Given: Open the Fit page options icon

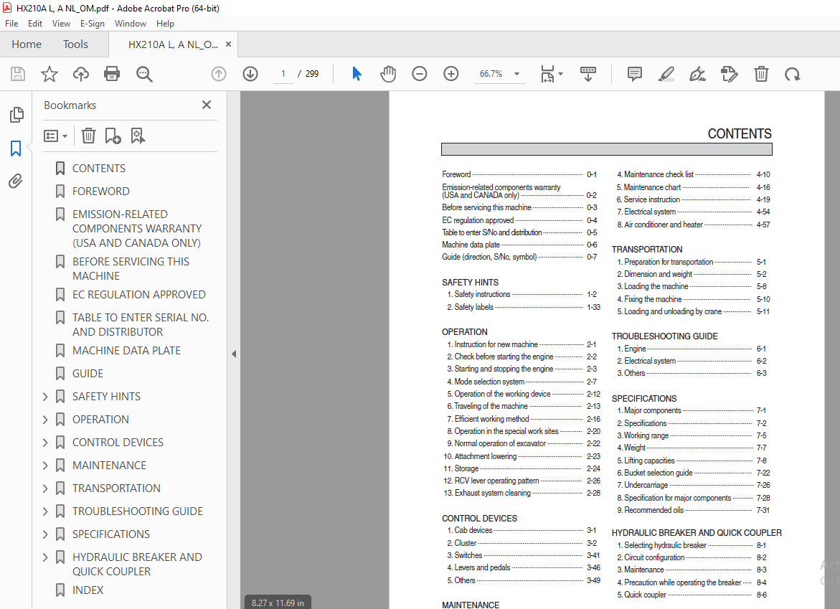Looking at the screenshot, I should (547, 74).
